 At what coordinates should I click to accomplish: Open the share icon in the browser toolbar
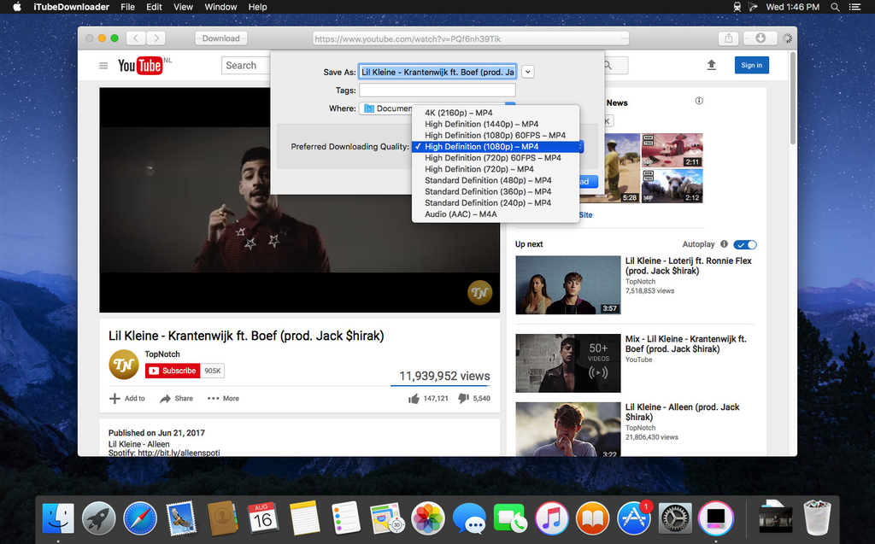pyautogui.click(x=727, y=38)
